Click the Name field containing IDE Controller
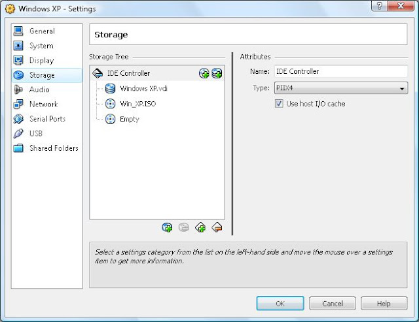The width and height of the screenshot is (419, 322). click(341, 71)
